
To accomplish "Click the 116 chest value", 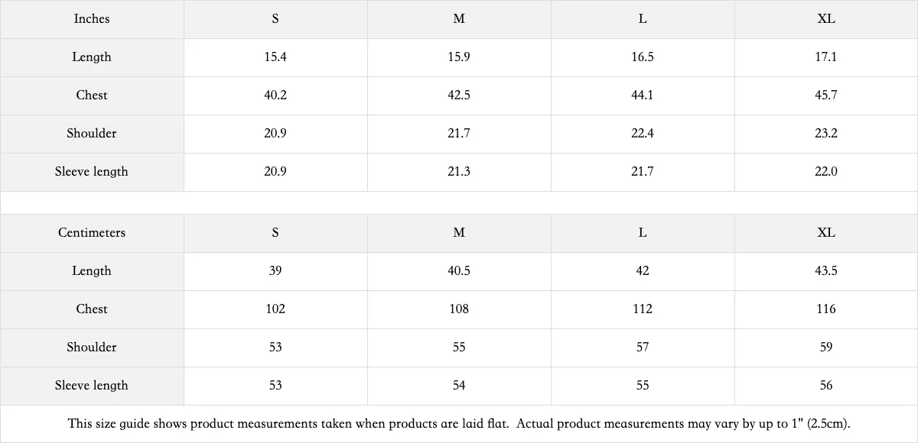I will [826, 309].
